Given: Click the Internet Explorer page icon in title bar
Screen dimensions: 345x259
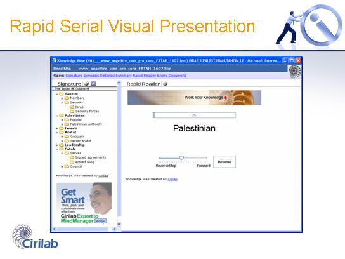Looking at the screenshot, I should pyautogui.click(x=54, y=60).
